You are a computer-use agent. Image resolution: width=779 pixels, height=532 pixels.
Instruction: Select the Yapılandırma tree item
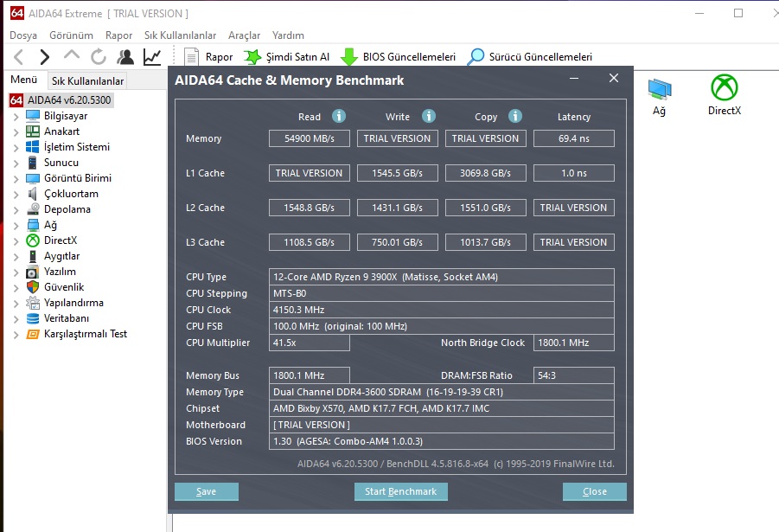coord(73,303)
